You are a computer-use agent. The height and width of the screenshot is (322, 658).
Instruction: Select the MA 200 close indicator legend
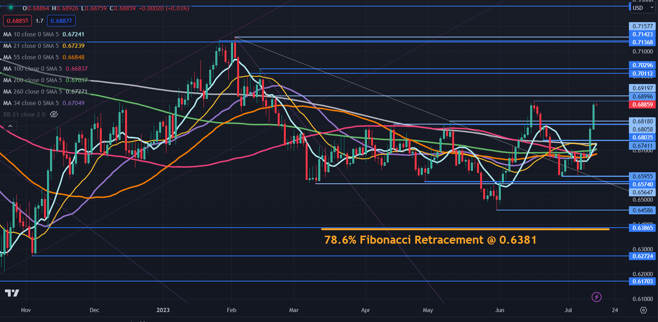(45, 80)
